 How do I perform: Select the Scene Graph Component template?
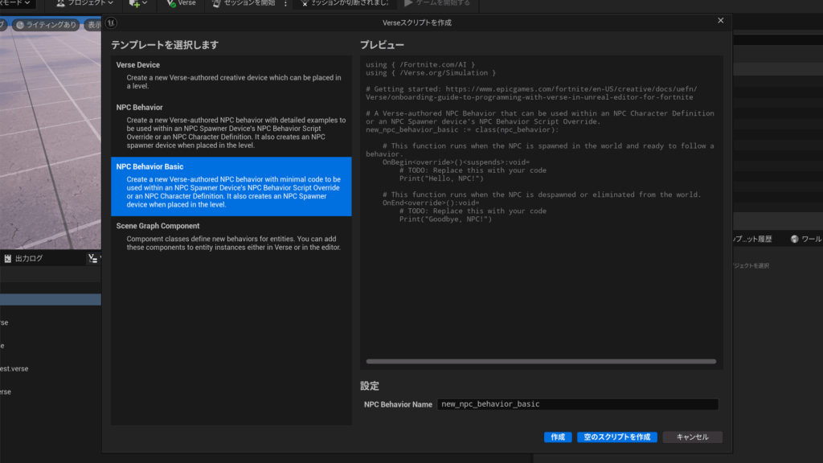[231, 236]
